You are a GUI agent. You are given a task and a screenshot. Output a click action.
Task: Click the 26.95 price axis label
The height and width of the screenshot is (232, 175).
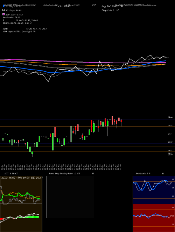170,142
